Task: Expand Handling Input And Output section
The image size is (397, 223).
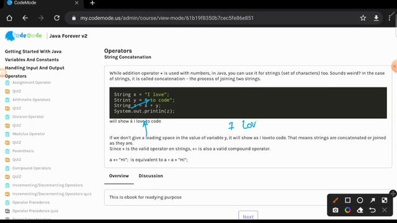Action: click(35, 68)
